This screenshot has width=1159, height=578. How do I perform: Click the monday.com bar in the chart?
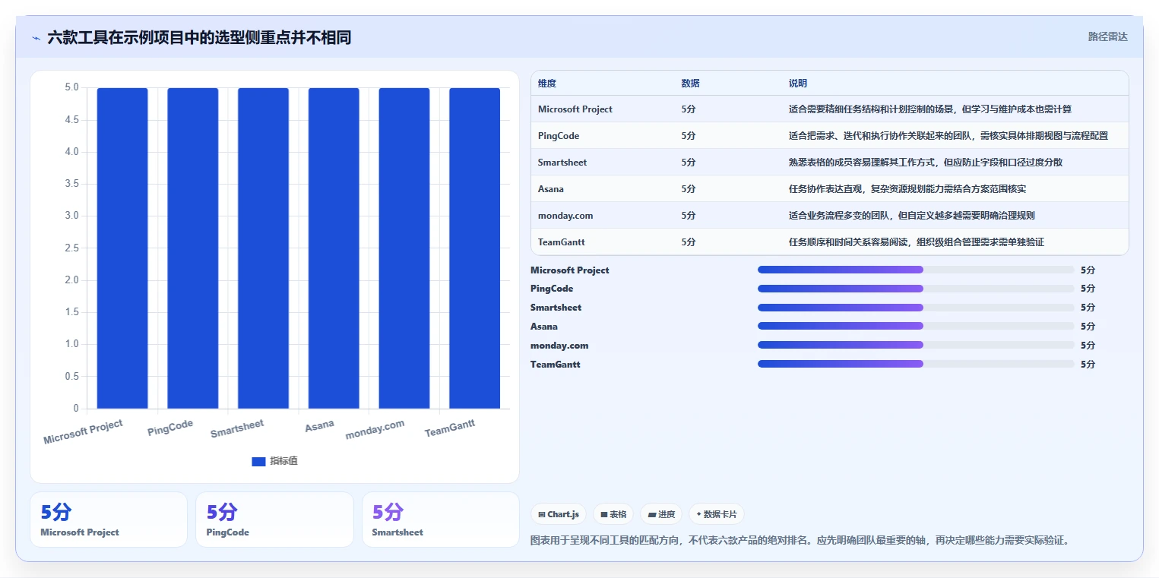[x=404, y=248]
